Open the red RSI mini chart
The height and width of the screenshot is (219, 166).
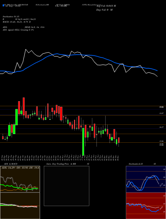point(146,206)
